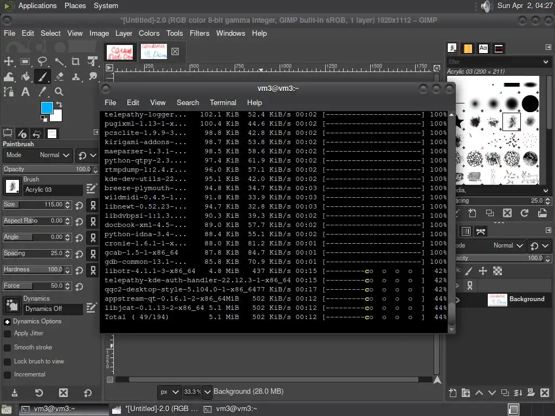This screenshot has width=555, height=416.
Task: Select the Text tool
Action: 25,92
